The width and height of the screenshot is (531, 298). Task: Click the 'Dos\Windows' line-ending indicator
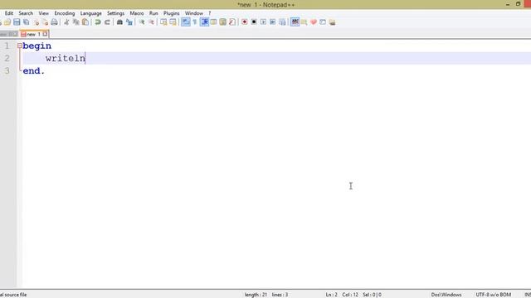pyautogui.click(x=446, y=295)
